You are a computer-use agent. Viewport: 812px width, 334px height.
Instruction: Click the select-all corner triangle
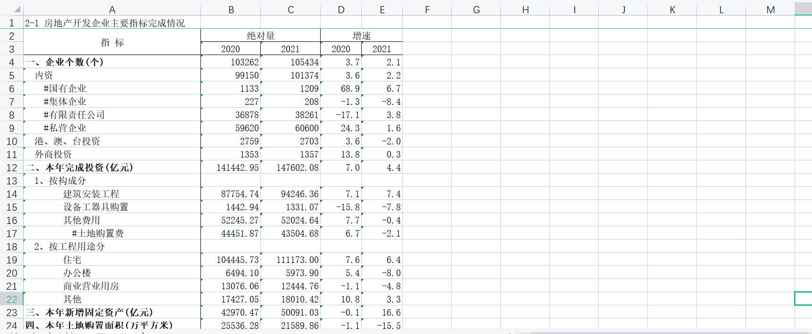17,9
